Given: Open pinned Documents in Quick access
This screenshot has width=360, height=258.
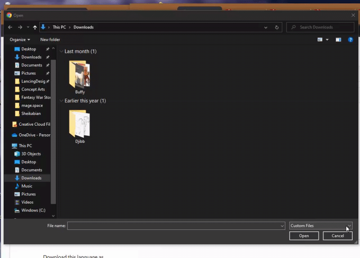Looking at the screenshot, I should click(x=32, y=65).
